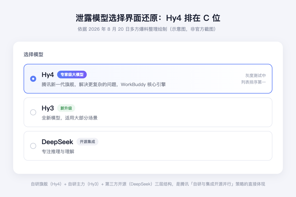Click the main title 泄露模型选择界面还原
Screen dimensions: 296x197
(x=148, y=18)
